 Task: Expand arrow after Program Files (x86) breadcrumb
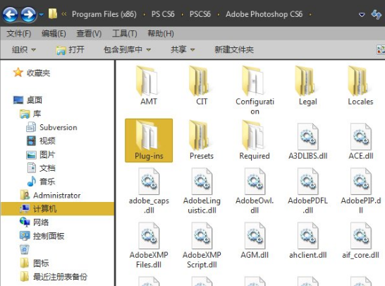[144, 15]
